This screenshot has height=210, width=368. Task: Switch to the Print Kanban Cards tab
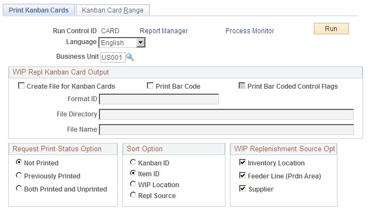click(x=39, y=10)
